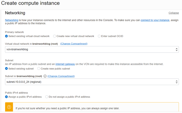Open the vcn-brainworkblog network dropdown
182x113 pixels.
pyautogui.click(x=92, y=50)
